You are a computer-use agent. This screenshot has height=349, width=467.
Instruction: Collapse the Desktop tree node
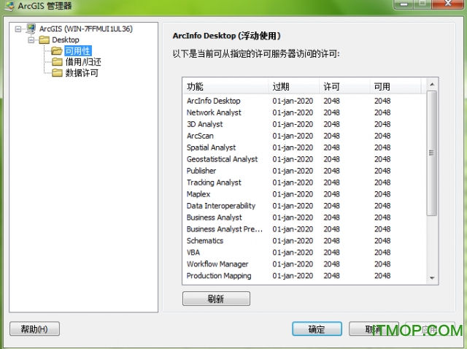point(31,40)
